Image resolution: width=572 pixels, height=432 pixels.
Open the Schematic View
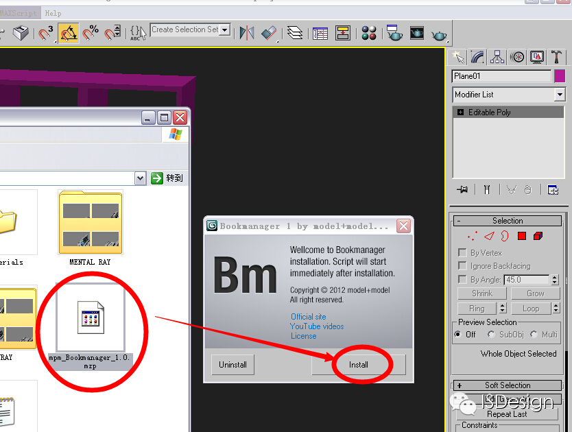click(343, 33)
